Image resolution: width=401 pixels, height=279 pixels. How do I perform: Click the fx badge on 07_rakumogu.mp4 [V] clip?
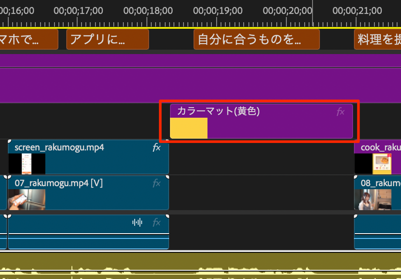pos(156,184)
